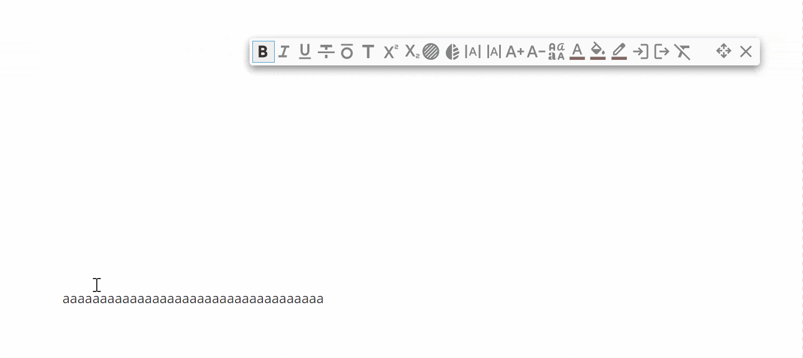Decrease font size with A−
Screen dimensions: 803x358
536,52
